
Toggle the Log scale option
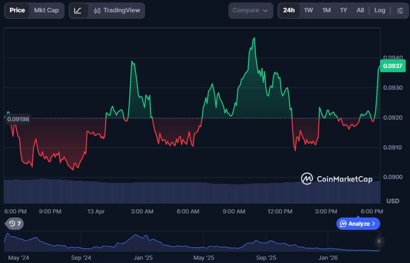tap(379, 10)
